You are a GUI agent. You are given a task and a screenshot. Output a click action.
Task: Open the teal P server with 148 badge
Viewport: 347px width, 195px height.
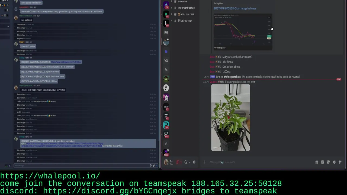166,125
